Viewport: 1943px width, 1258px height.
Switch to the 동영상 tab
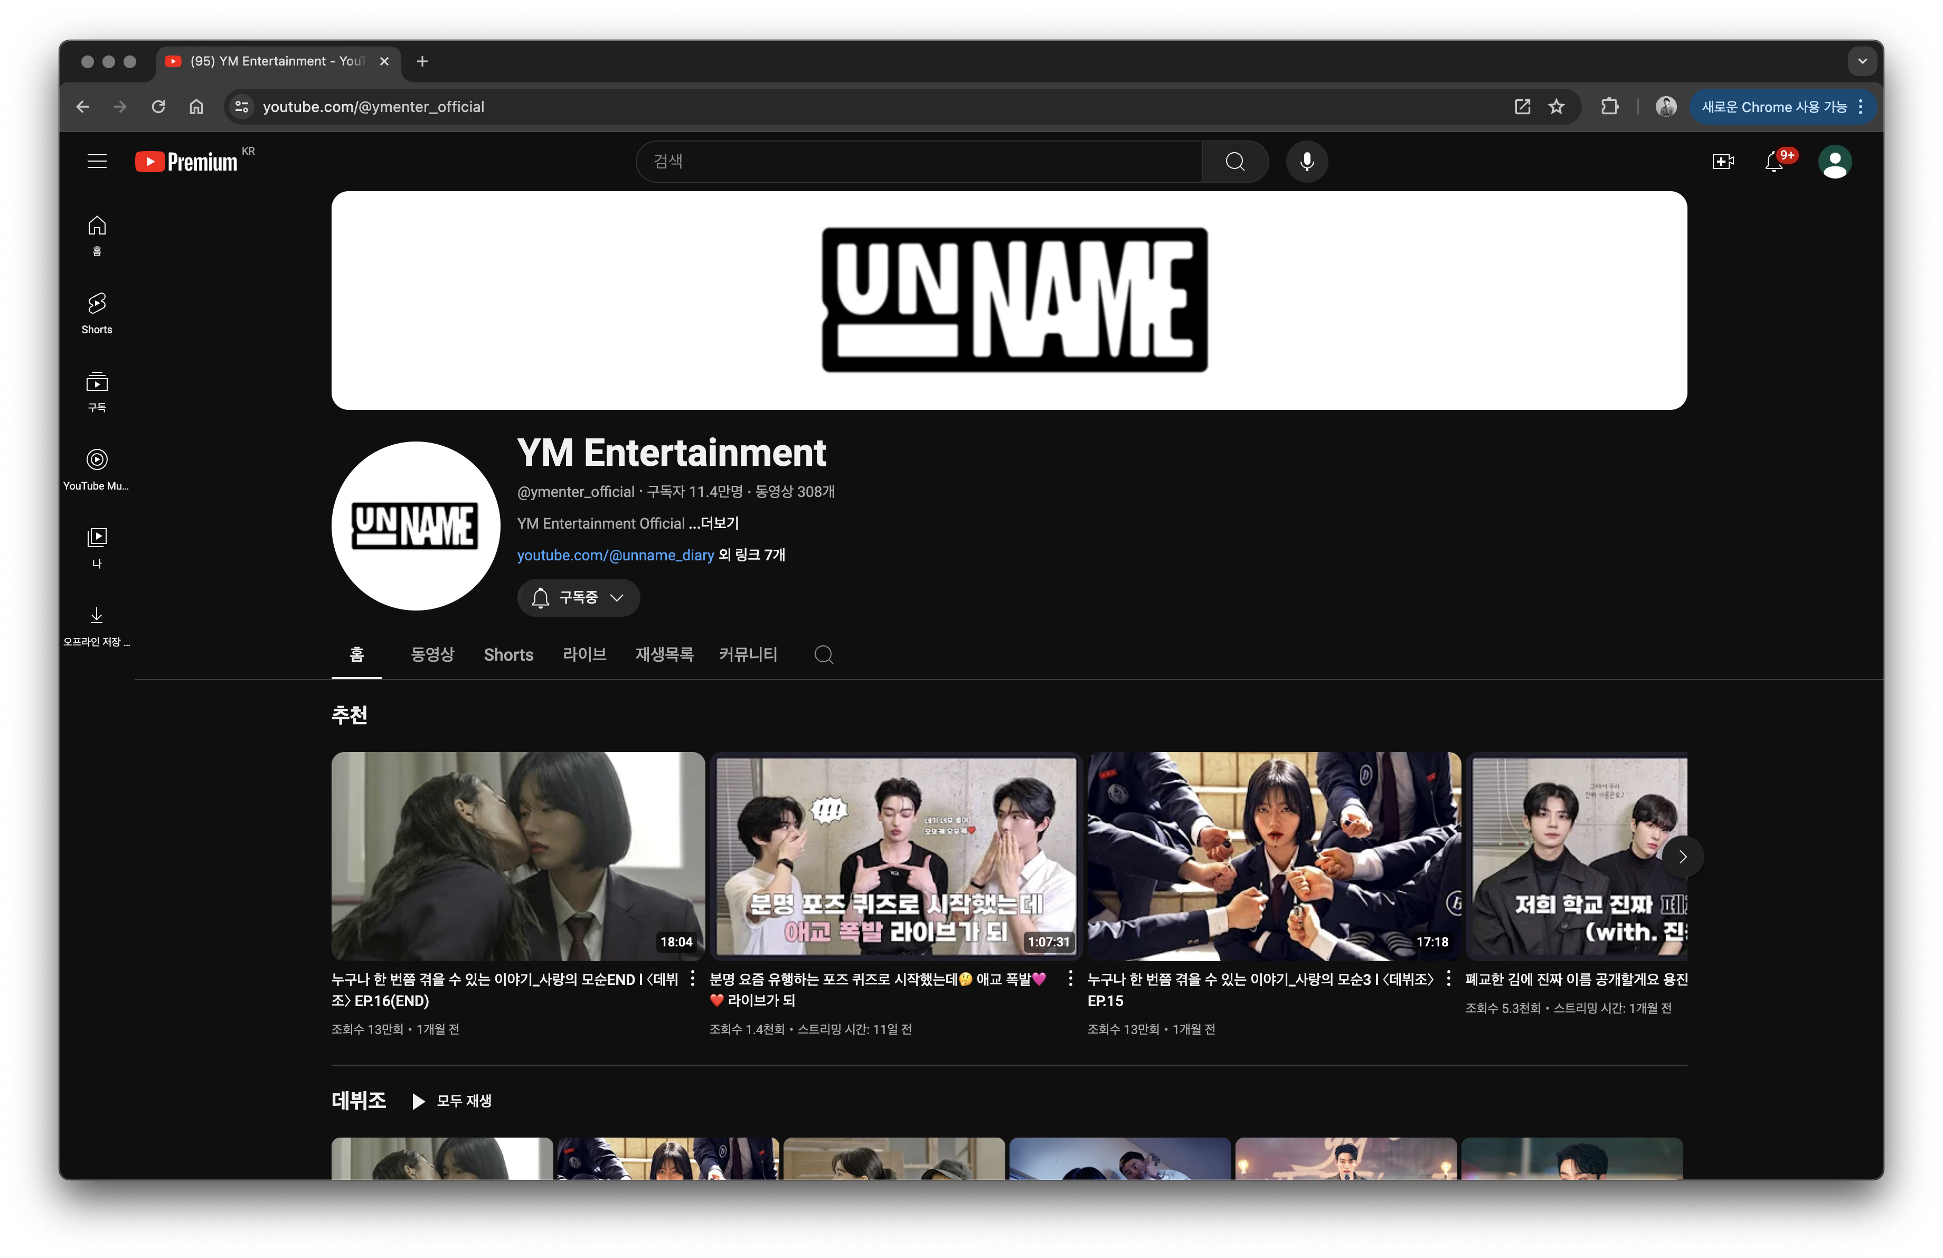pos(432,655)
